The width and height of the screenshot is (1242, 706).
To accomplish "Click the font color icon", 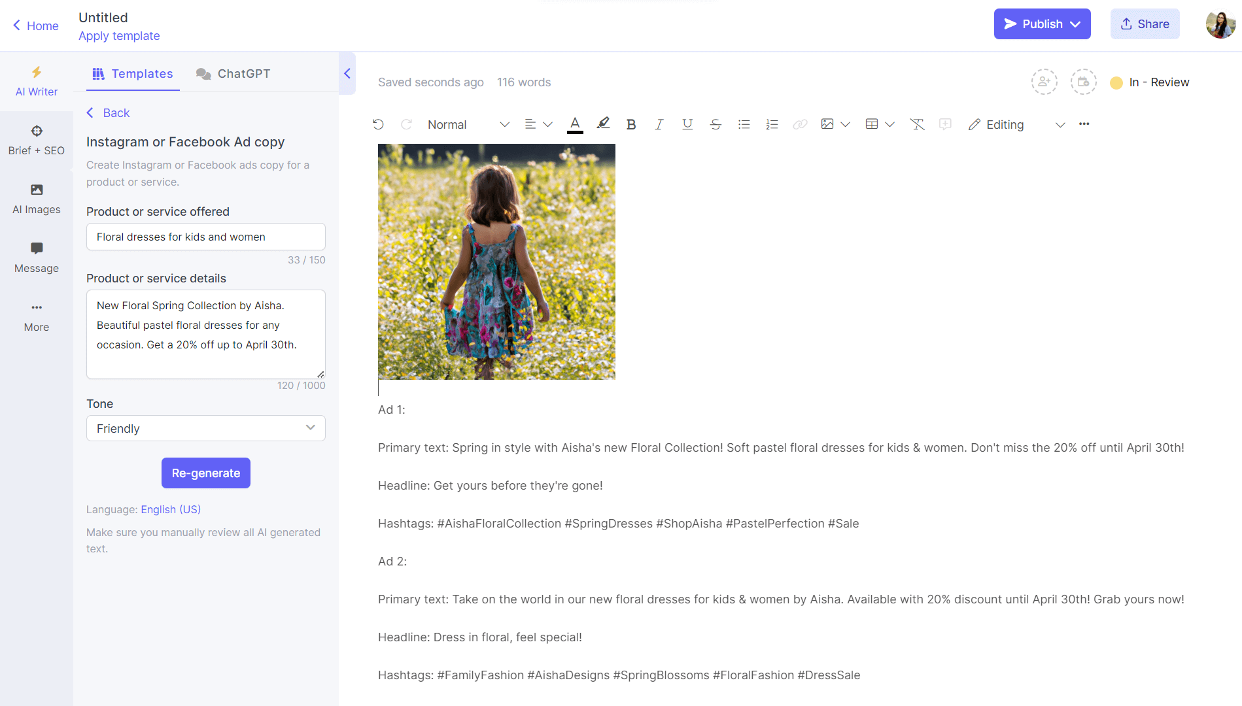I will coord(575,124).
